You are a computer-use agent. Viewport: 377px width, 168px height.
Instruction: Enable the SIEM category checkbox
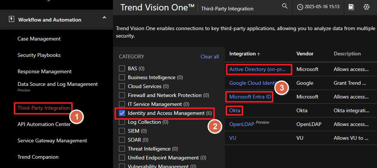[122, 131]
